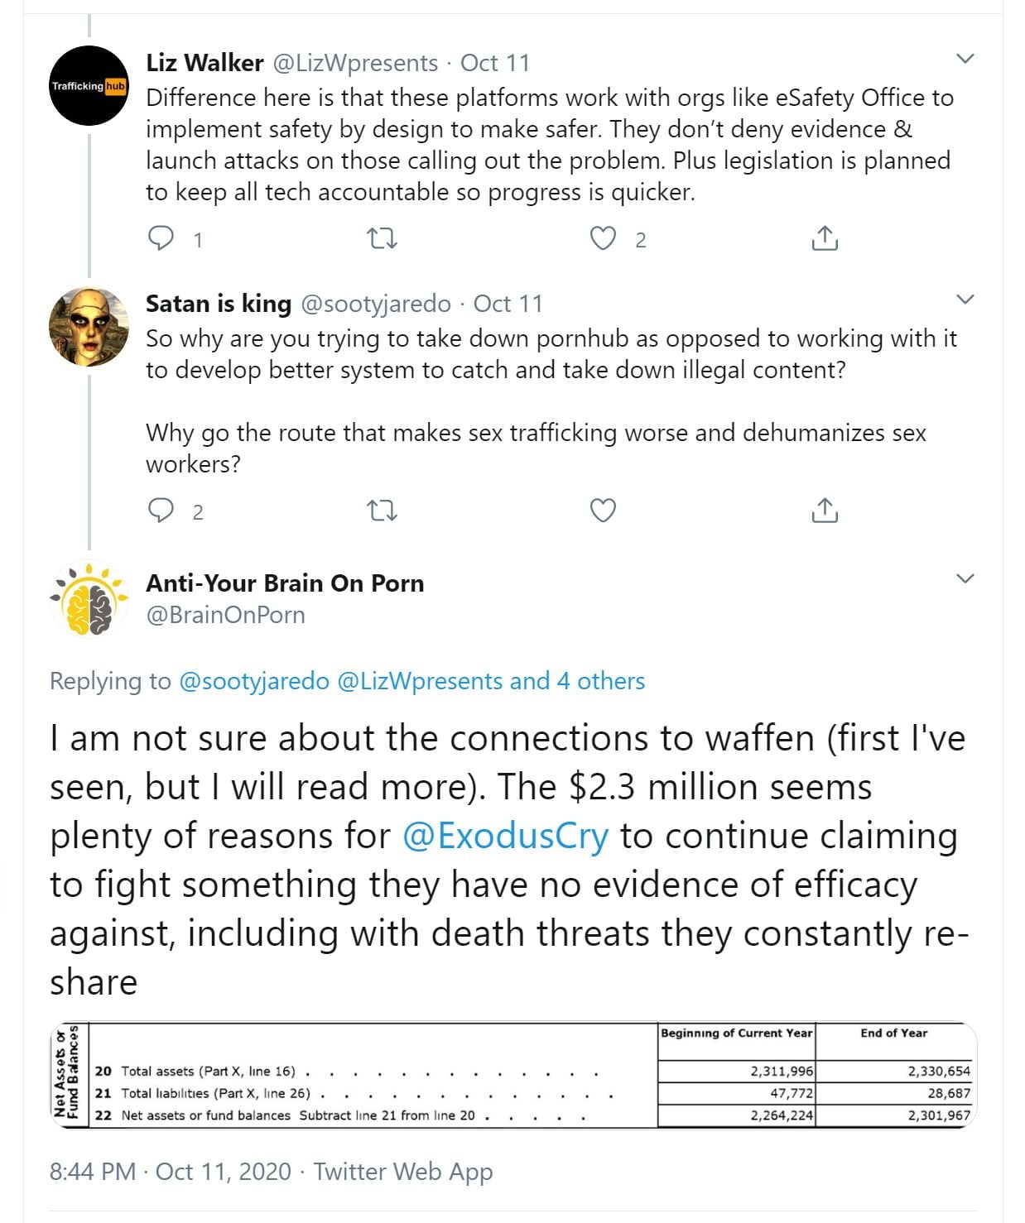The width and height of the screenshot is (1025, 1223).
Task: Enlarge the attached net assets table image
Action: click(513, 1076)
